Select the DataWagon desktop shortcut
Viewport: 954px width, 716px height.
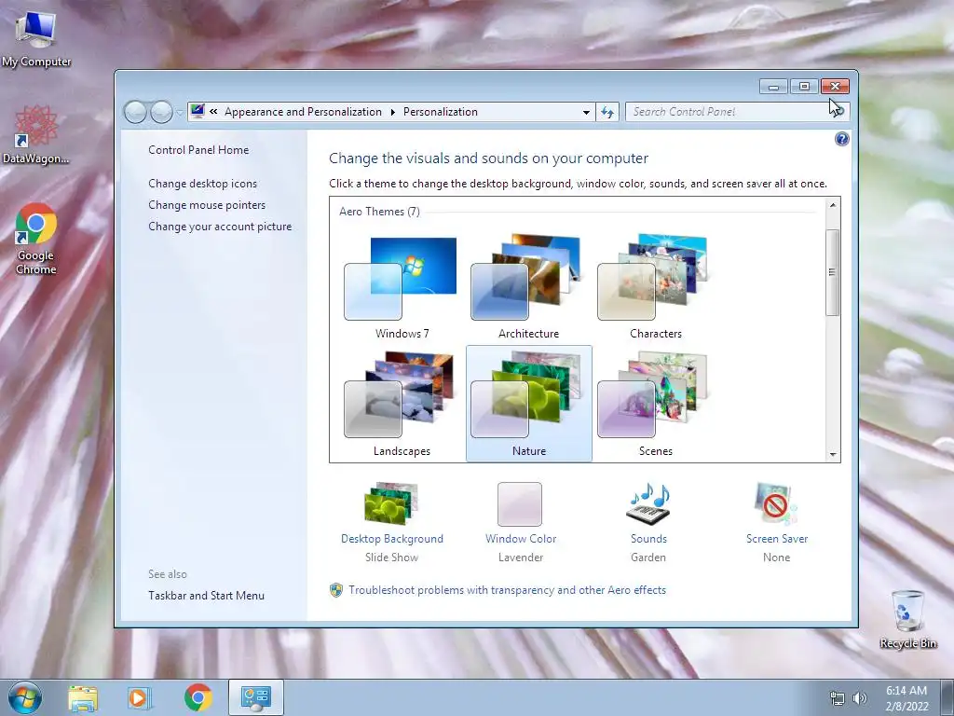[36, 134]
